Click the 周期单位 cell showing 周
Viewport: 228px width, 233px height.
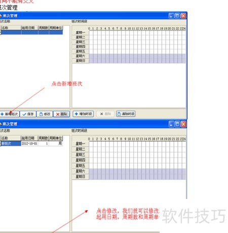pos(56,144)
